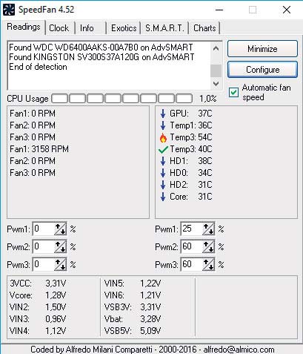Viewport: 303px width, 354px height.
Task: Click the down arrow icon beside GPU temperature
Action: [x=163, y=114]
